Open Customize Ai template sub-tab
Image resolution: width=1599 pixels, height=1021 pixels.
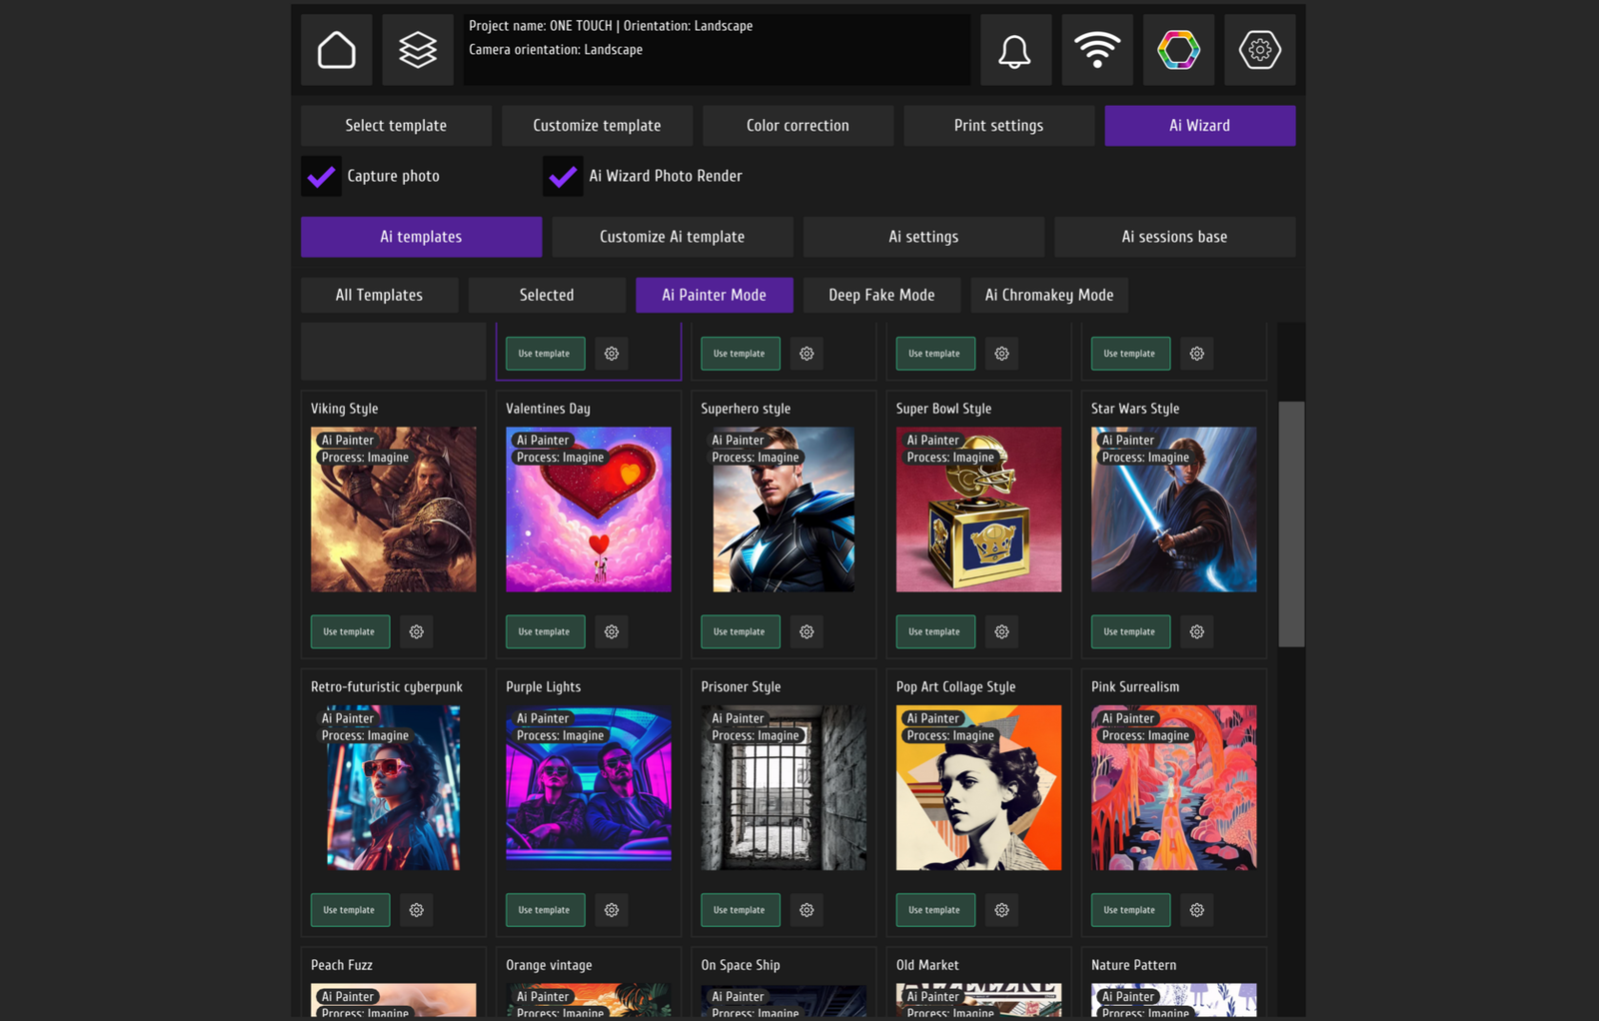(x=672, y=237)
